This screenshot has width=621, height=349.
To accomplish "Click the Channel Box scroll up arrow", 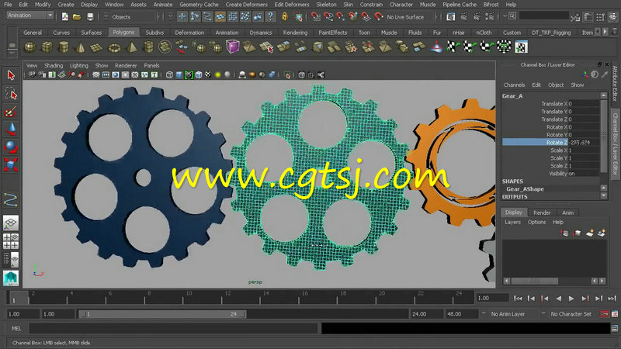I will pyautogui.click(x=604, y=95).
